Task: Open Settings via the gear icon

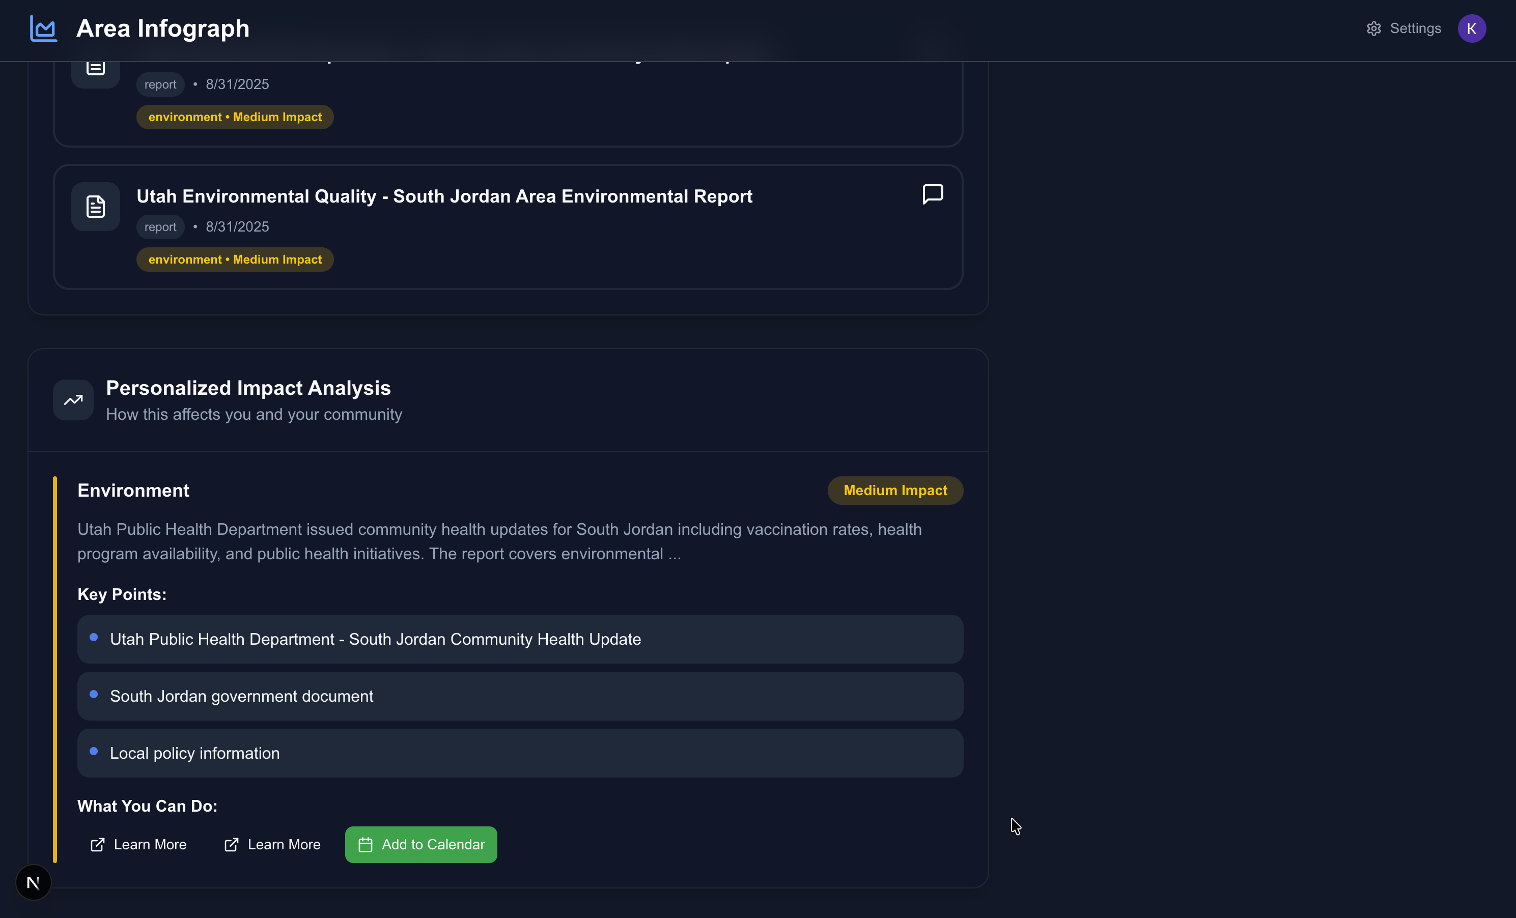Action: [1373, 29]
